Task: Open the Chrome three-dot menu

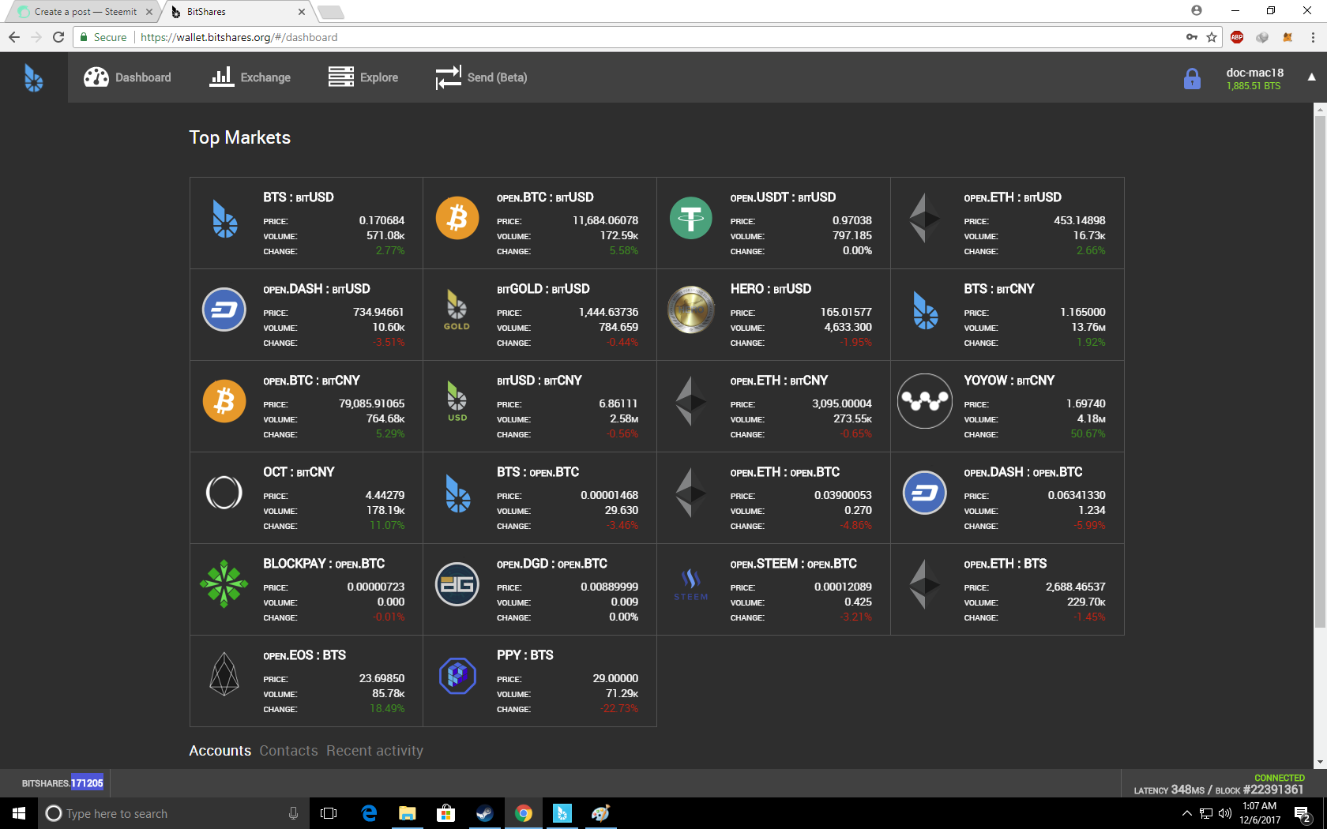Action: [x=1313, y=37]
